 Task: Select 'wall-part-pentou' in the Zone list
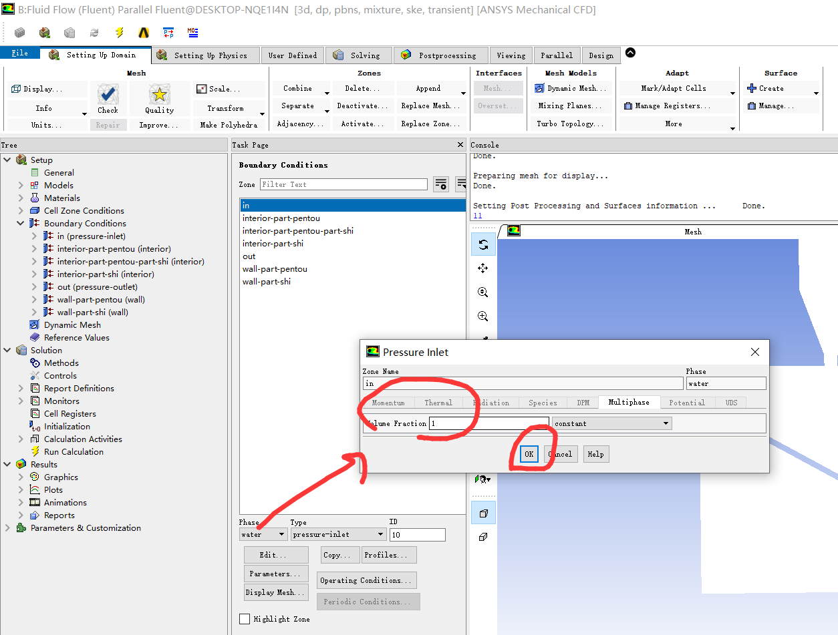click(353, 269)
